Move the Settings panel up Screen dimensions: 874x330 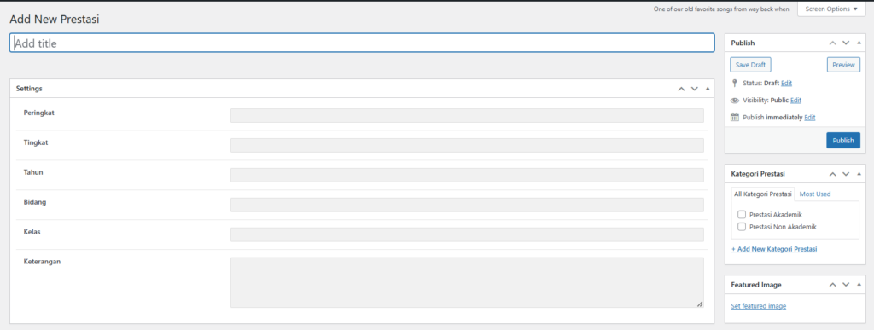point(681,89)
